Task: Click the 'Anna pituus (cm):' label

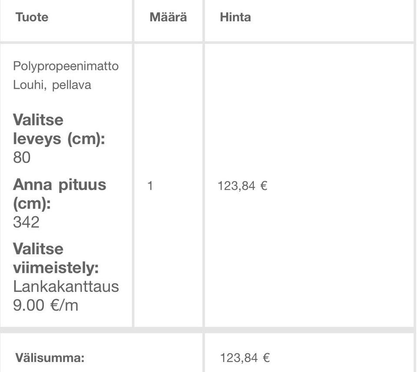Action: 59,194
